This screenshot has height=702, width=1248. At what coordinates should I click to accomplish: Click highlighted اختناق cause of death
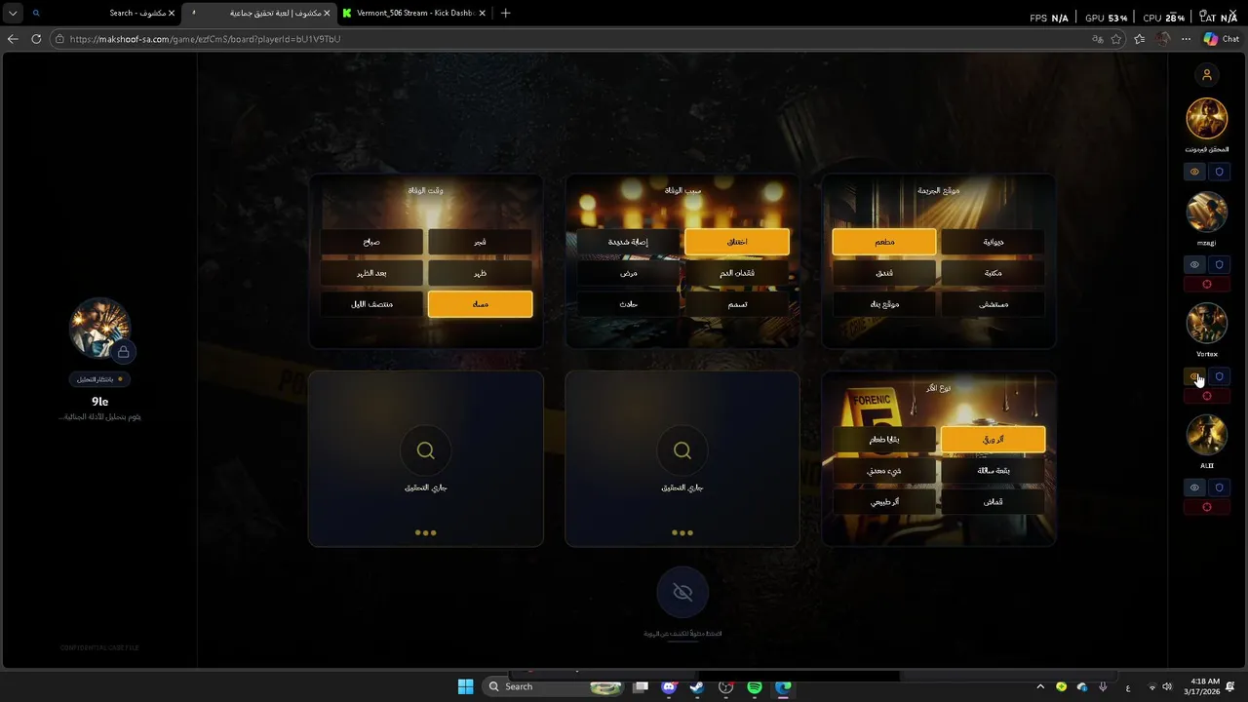737,242
